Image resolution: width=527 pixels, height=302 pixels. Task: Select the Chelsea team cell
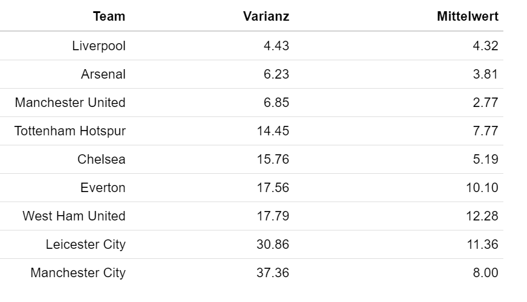pos(102,159)
